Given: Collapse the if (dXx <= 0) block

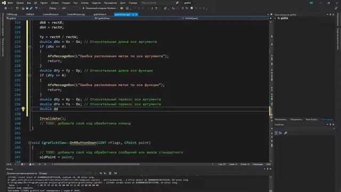Looking at the screenshot, I should coord(30,46).
